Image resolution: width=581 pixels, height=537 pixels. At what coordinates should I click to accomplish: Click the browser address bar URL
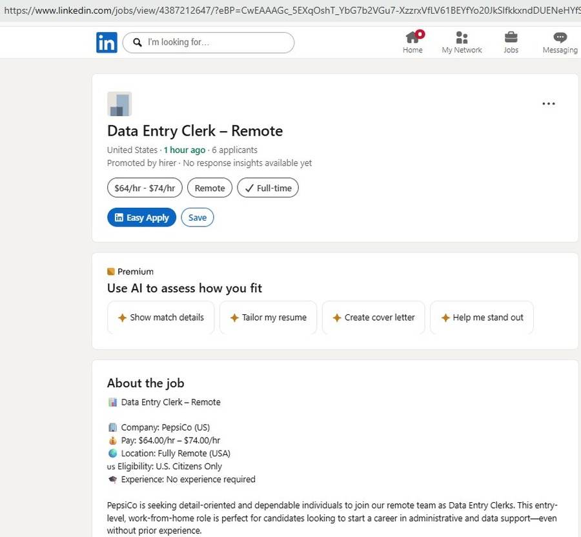290,10
